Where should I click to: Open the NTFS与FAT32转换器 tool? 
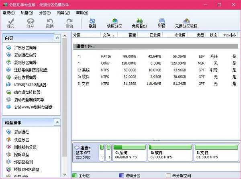[x=30, y=85]
